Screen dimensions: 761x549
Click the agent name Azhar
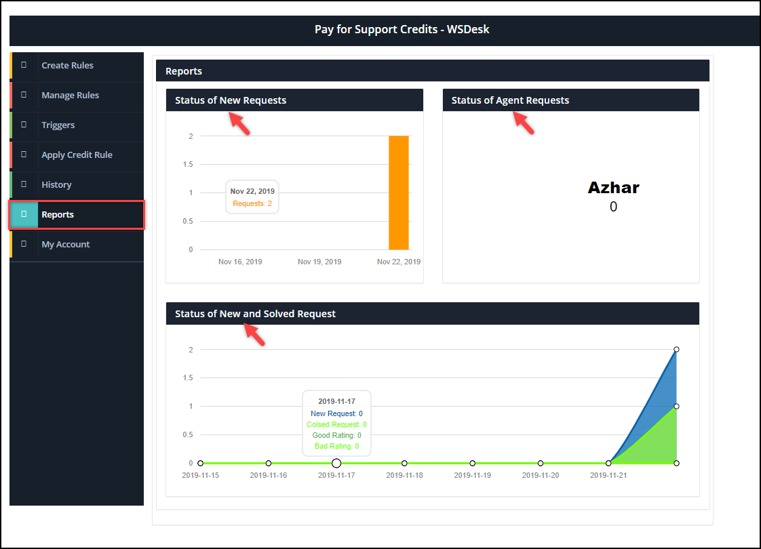(613, 188)
